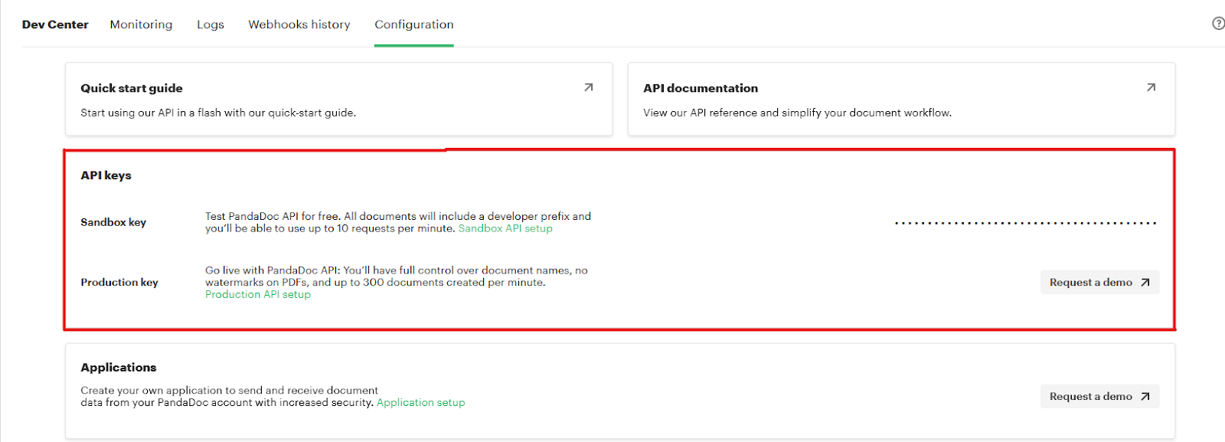
Task: Open the Application setup link
Action: click(x=421, y=402)
